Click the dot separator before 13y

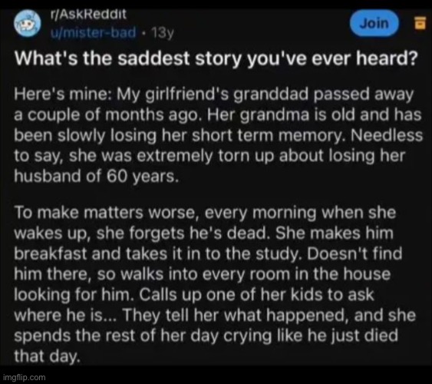tap(143, 33)
